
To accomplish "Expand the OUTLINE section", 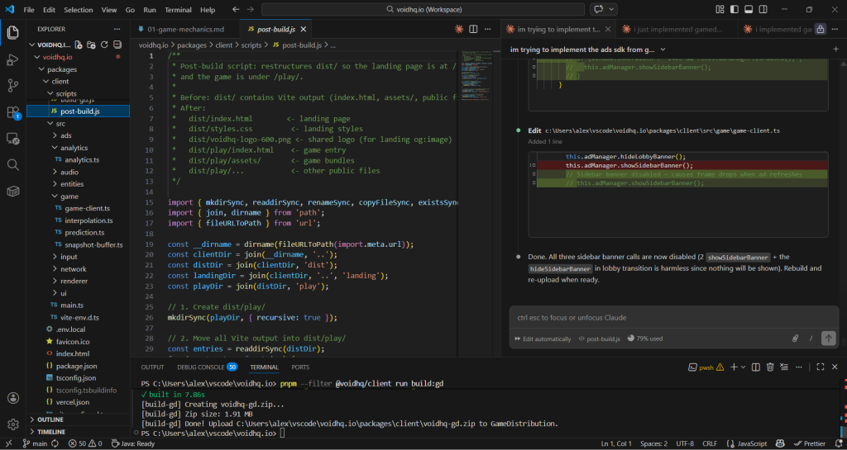I will [x=50, y=419].
